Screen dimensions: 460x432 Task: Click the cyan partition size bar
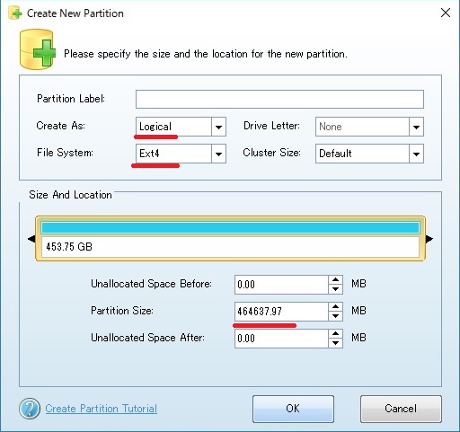230,228
